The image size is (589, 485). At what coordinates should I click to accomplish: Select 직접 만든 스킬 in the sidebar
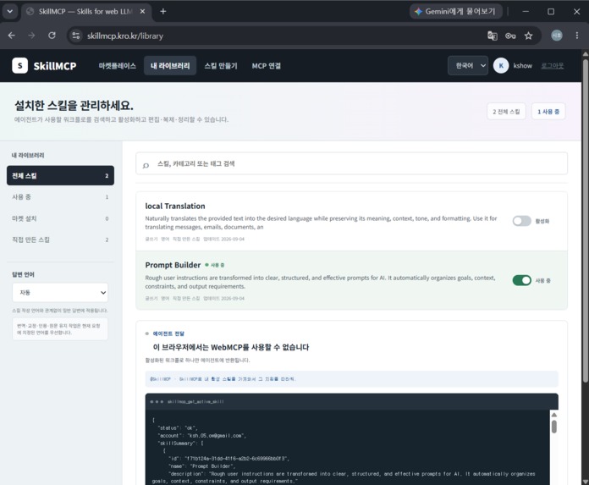[60, 240]
